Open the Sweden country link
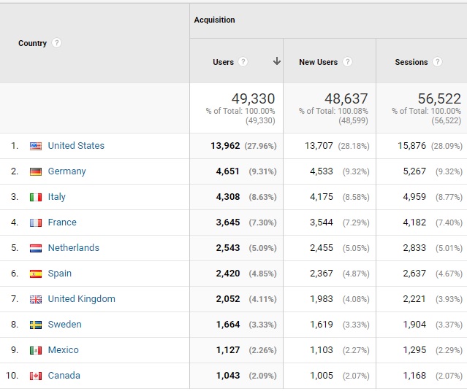 point(64,325)
